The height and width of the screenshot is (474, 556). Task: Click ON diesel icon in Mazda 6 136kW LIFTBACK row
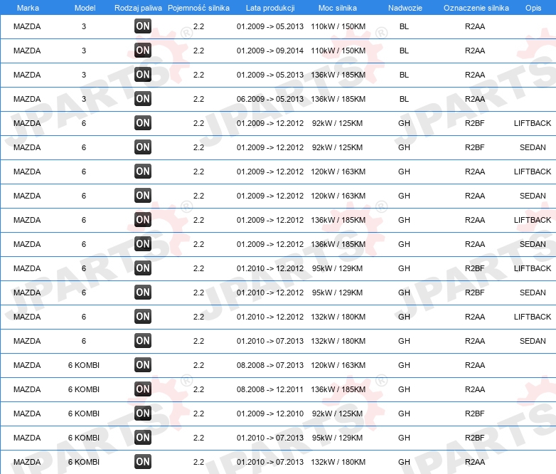pyautogui.click(x=143, y=219)
